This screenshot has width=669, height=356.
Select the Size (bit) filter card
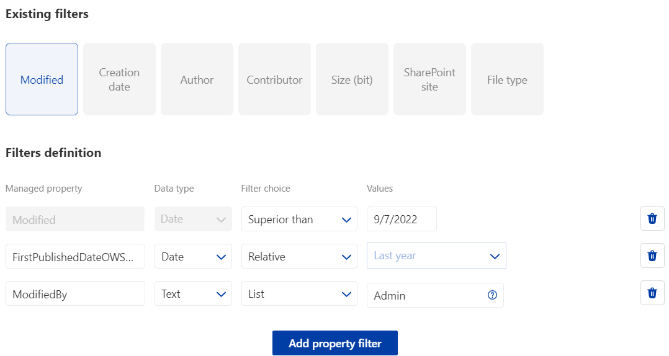pyautogui.click(x=352, y=79)
